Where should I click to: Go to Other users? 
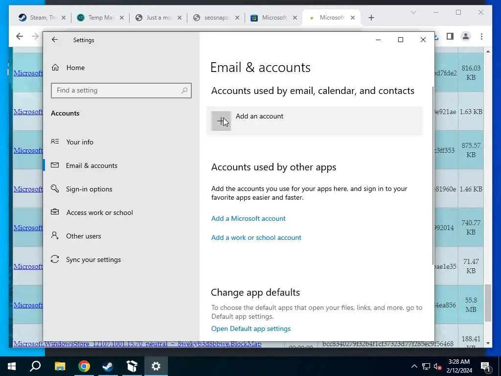tap(75, 236)
